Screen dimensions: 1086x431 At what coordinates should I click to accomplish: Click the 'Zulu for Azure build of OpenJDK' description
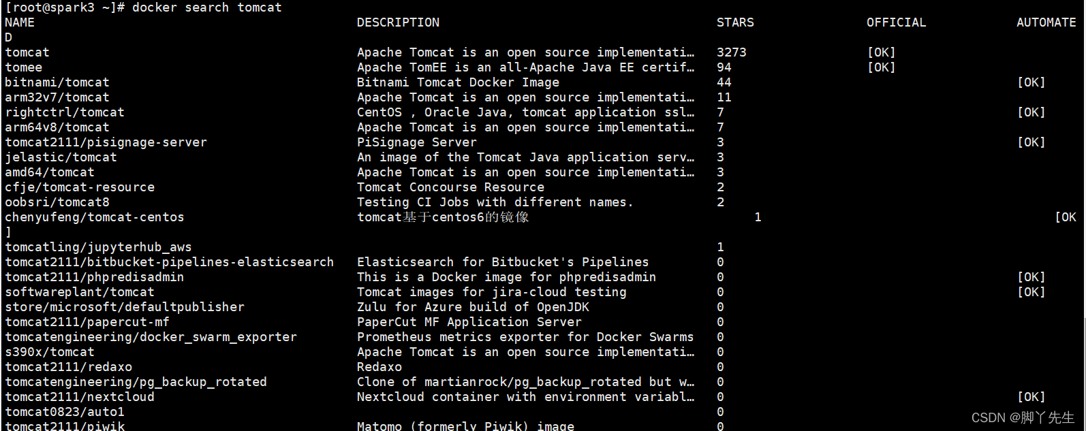point(473,307)
